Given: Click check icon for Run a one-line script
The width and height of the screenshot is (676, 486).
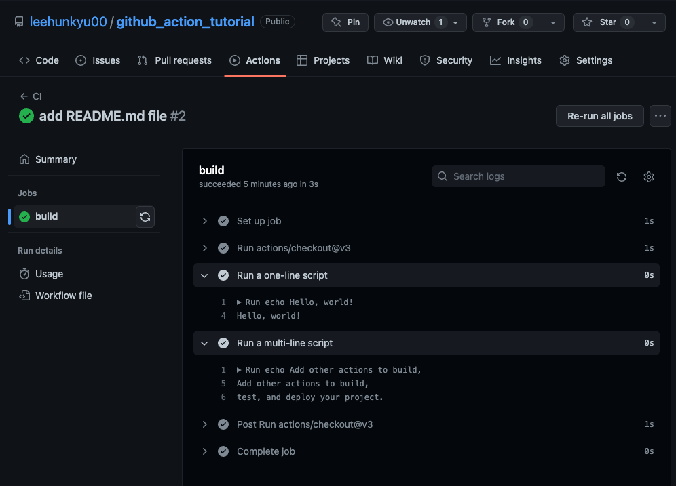Looking at the screenshot, I should tap(223, 275).
